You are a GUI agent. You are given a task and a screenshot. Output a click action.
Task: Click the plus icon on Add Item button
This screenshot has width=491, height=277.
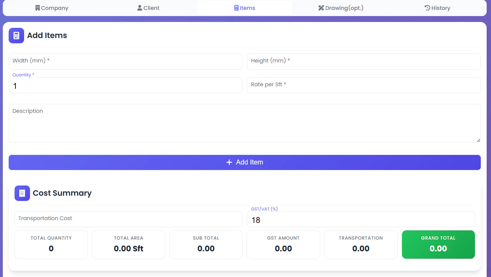click(x=229, y=162)
